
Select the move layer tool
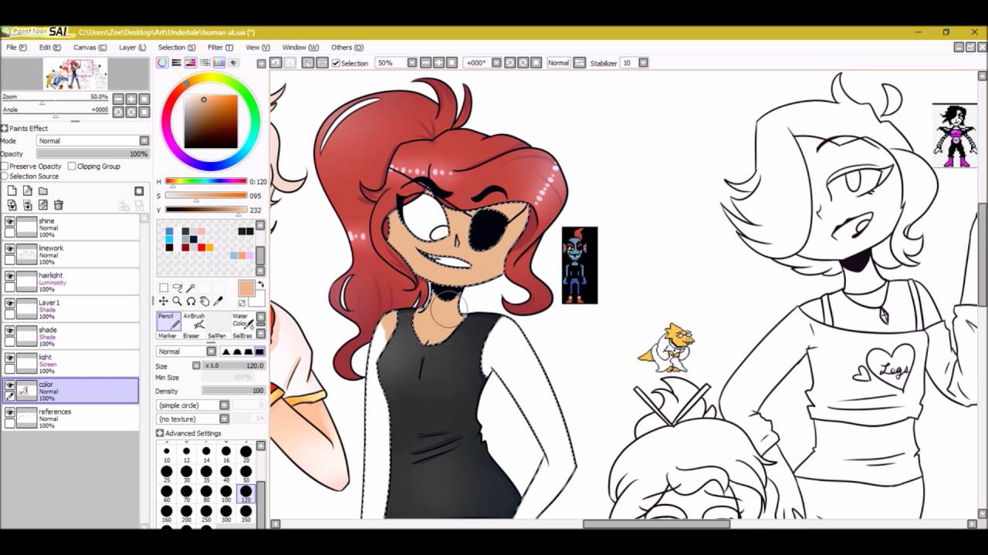pos(164,301)
